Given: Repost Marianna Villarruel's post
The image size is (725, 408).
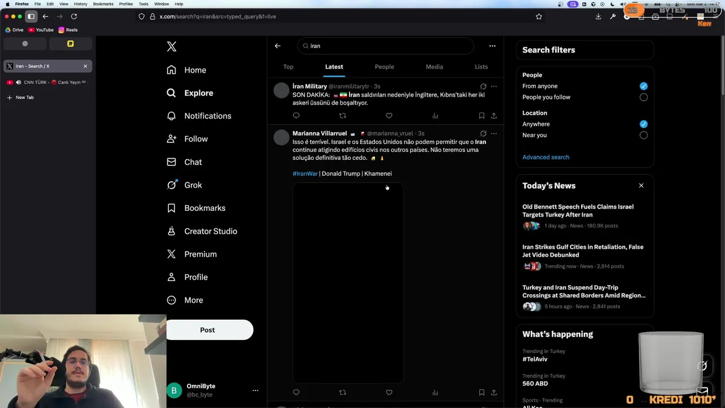Looking at the screenshot, I should pos(343,392).
